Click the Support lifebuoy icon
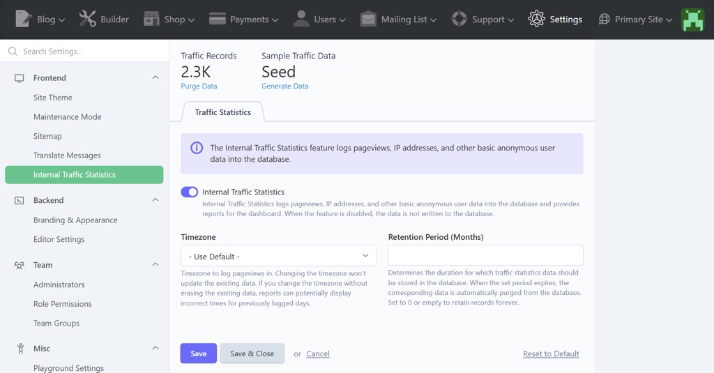Viewport: 714px width, 373px height. click(459, 19)
